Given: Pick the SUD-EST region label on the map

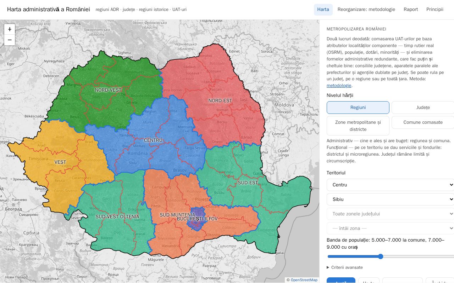Looking at the screenshot, I should [248, 183].
